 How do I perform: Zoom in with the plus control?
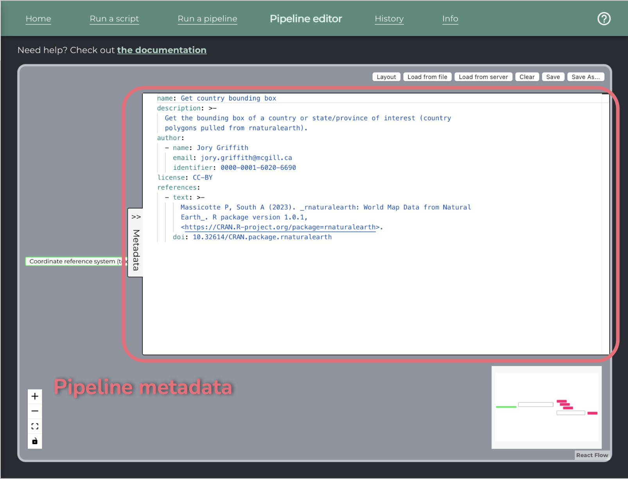(35, 396)
